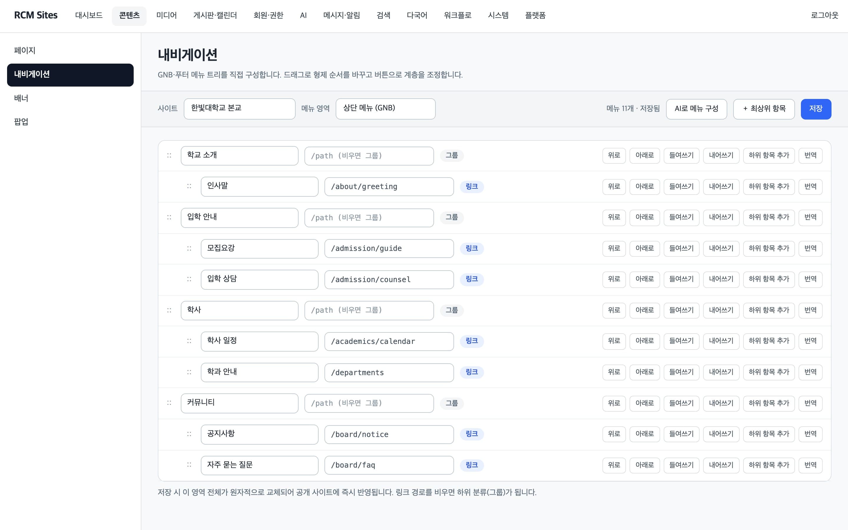The image size is (848, 530).
Task: Click 들여쓰기 for the 입학 안내 row
Action: 681,217
